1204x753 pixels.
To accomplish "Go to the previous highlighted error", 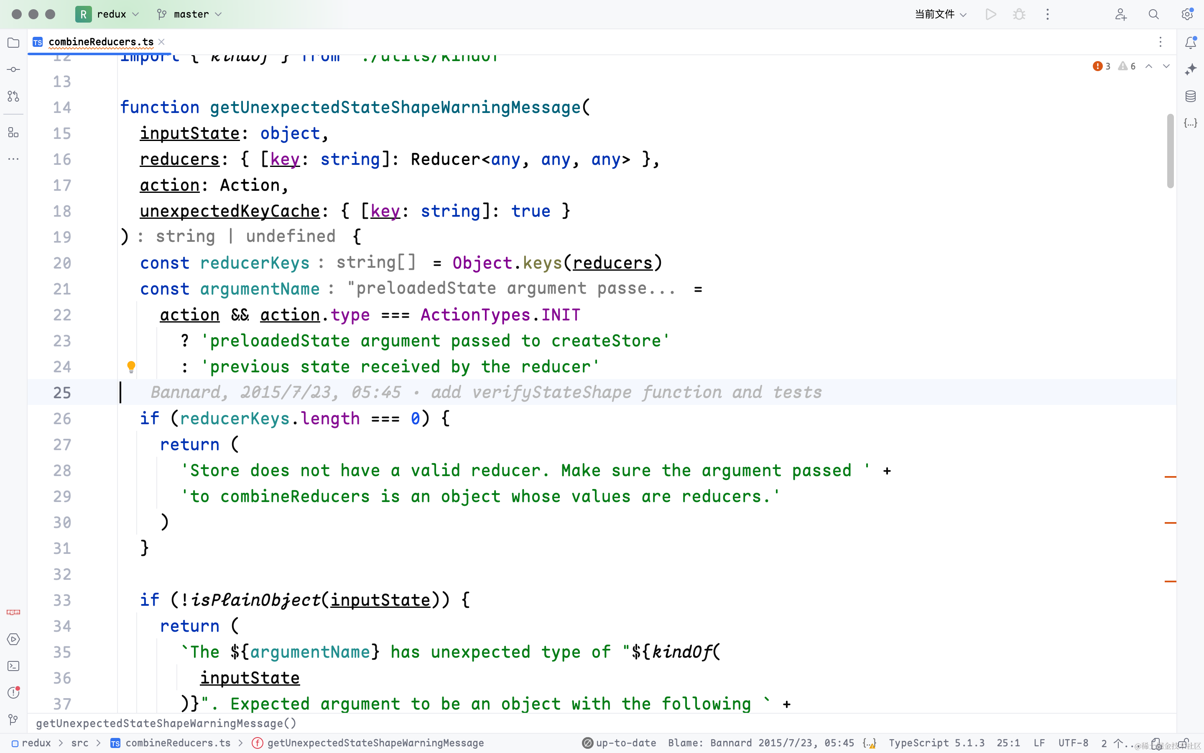I will click(1149, 66).
